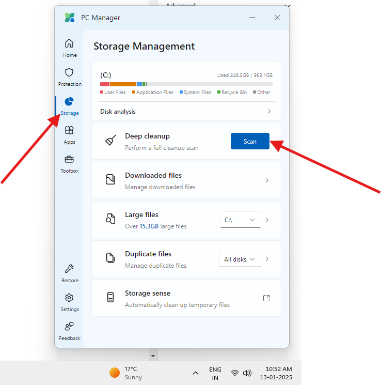Open the ENG IN language indicator
Image resolution: width=381 pixels, height=385 pixels.
pos(215,373)
